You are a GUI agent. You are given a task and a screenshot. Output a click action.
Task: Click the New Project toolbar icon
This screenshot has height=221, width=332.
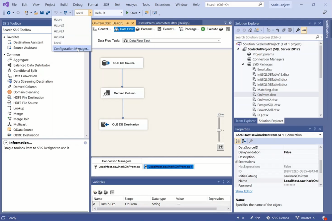pyautogui.click(x=26, y=13)
